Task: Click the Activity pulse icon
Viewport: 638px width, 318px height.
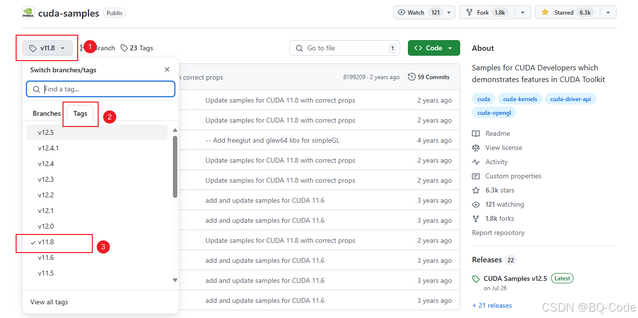Action: [476, 162]
